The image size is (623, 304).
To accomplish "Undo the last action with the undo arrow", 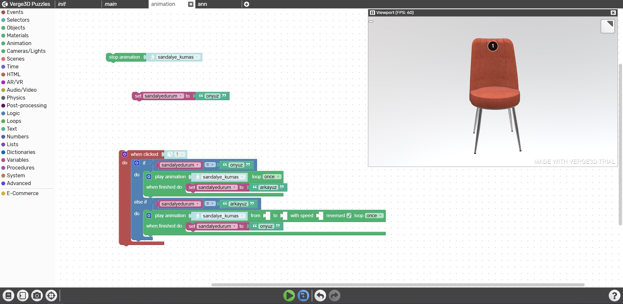I will coord(320,296).
